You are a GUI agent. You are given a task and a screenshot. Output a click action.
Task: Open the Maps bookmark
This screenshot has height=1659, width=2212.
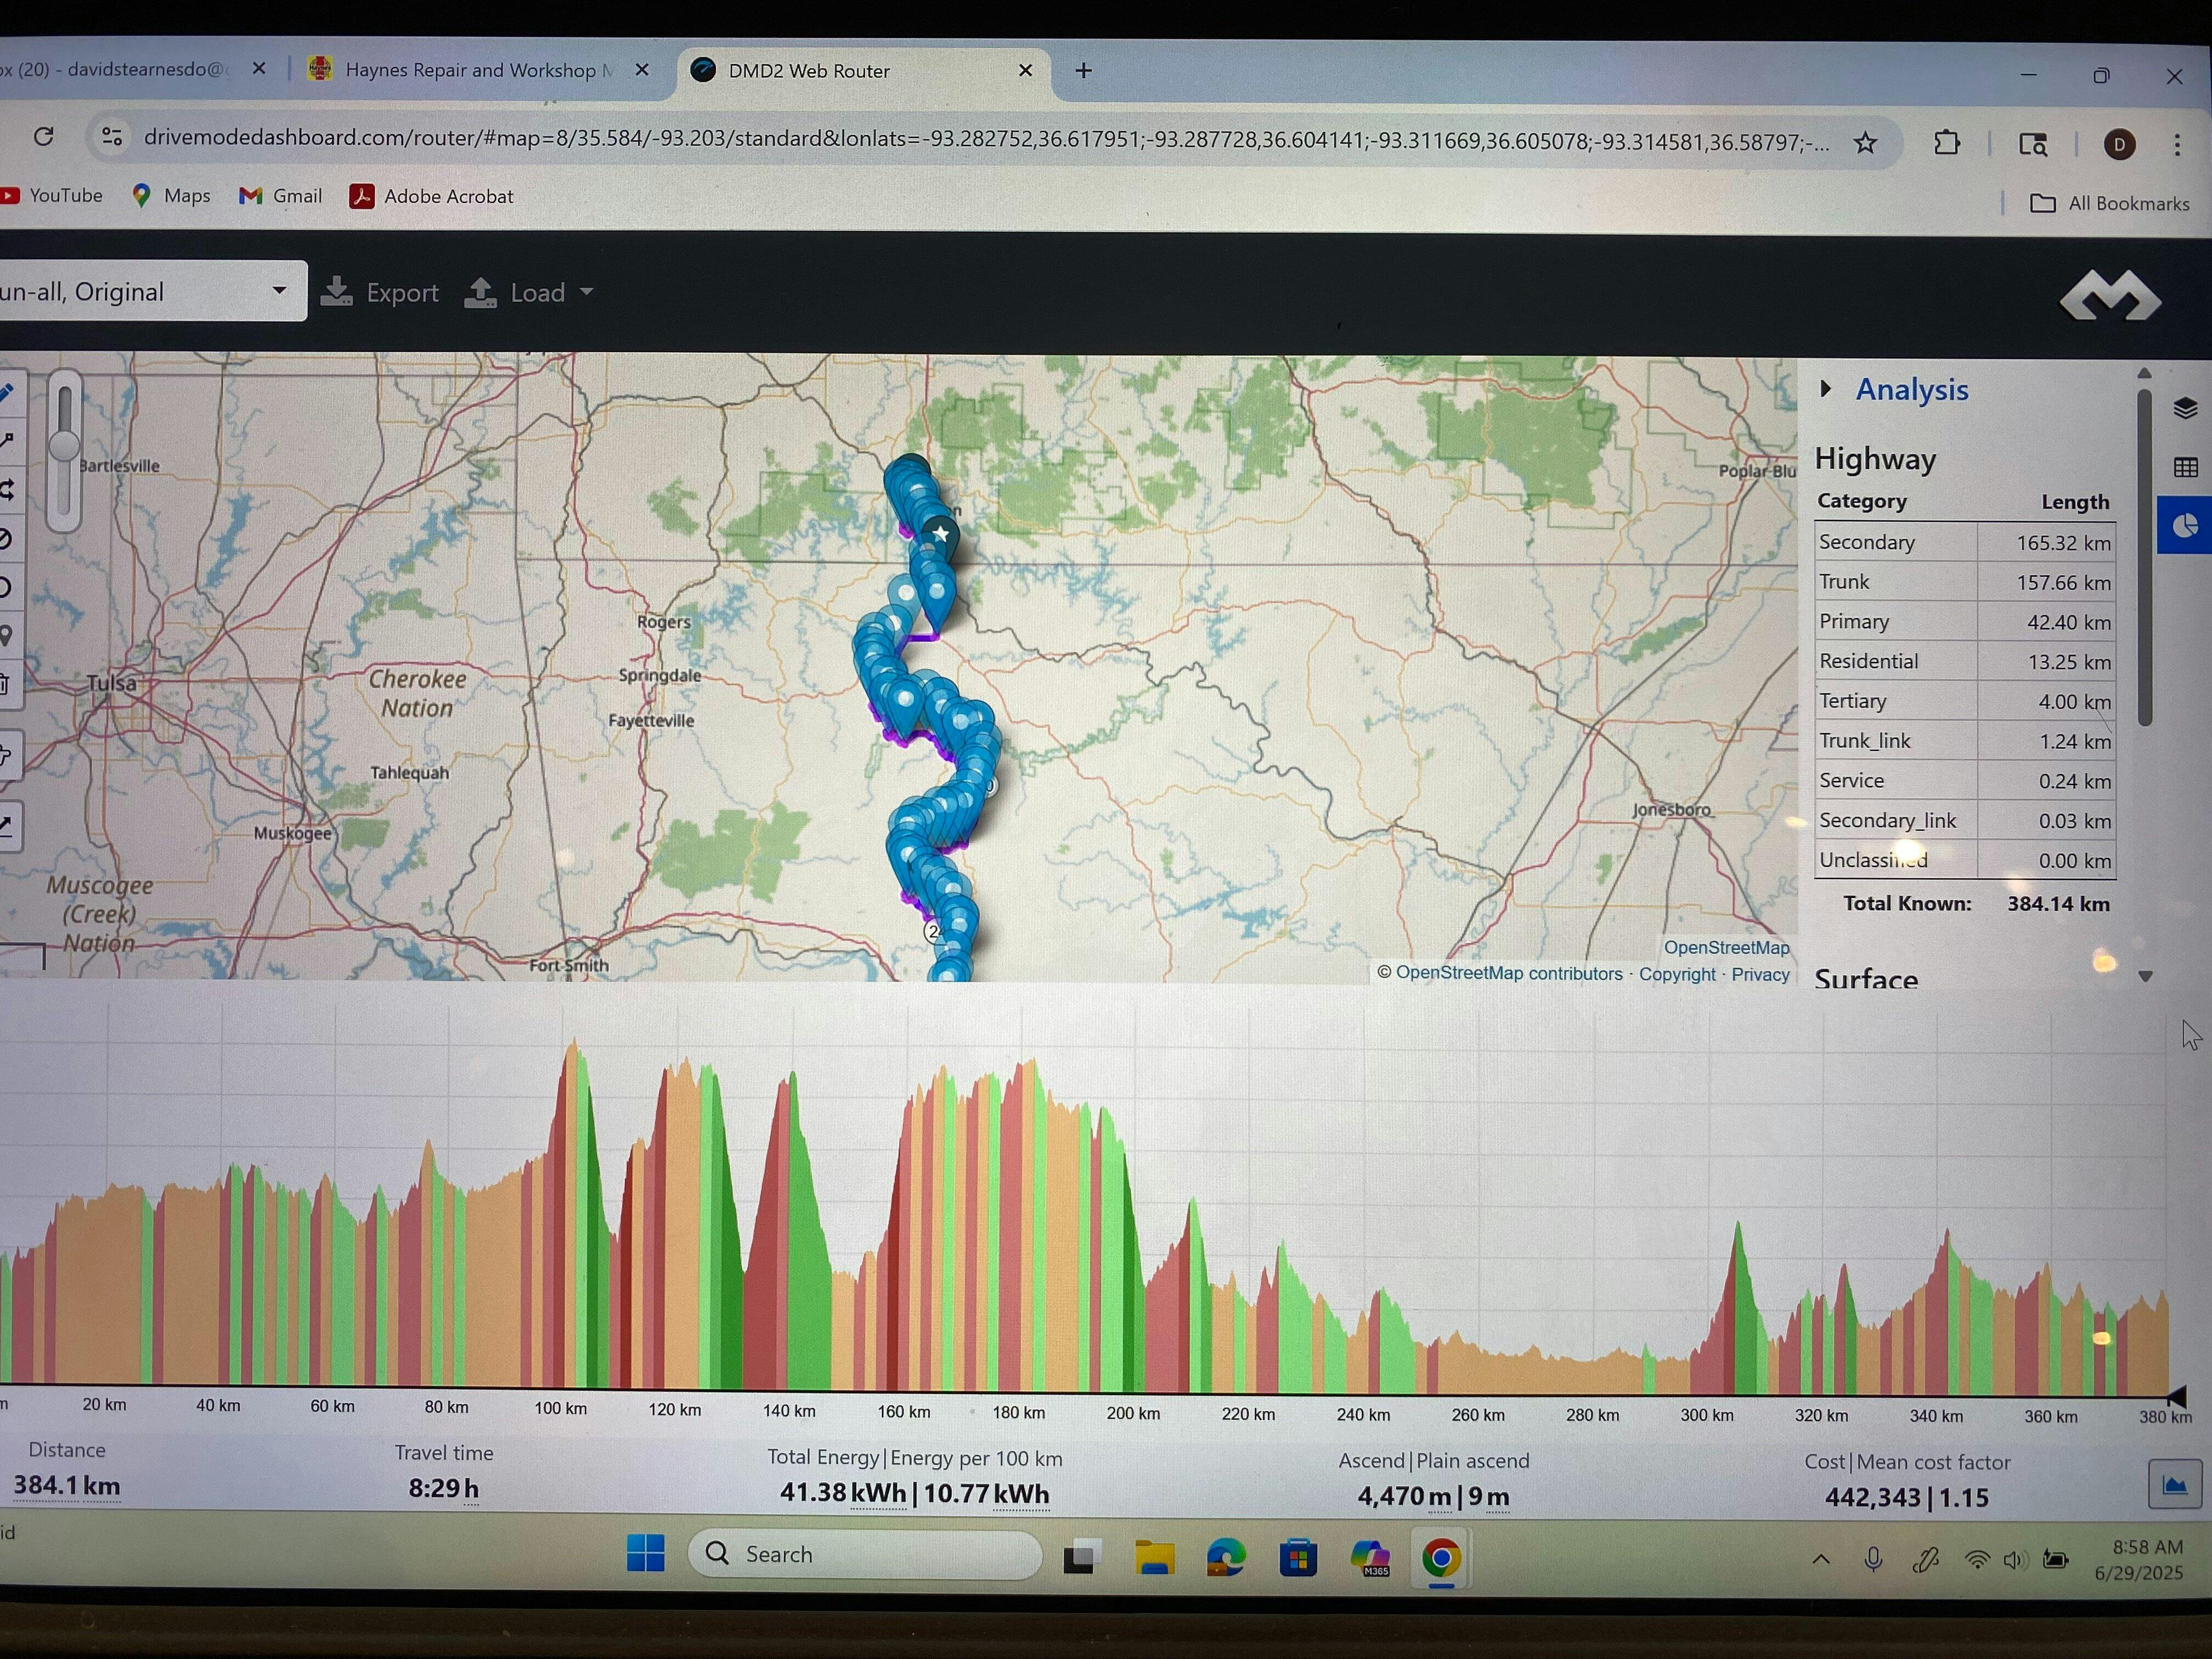171,196
